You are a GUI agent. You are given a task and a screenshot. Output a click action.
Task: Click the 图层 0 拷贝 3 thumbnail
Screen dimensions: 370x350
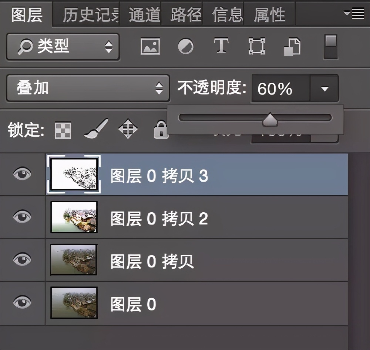point(74,174)
